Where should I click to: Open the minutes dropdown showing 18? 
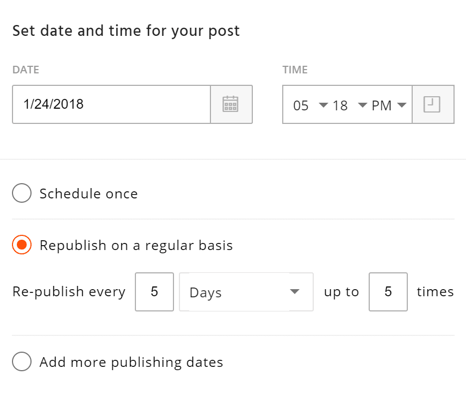coord(350,105)
